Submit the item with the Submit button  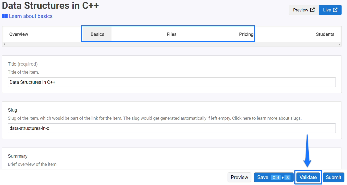(x=333, y=177)
